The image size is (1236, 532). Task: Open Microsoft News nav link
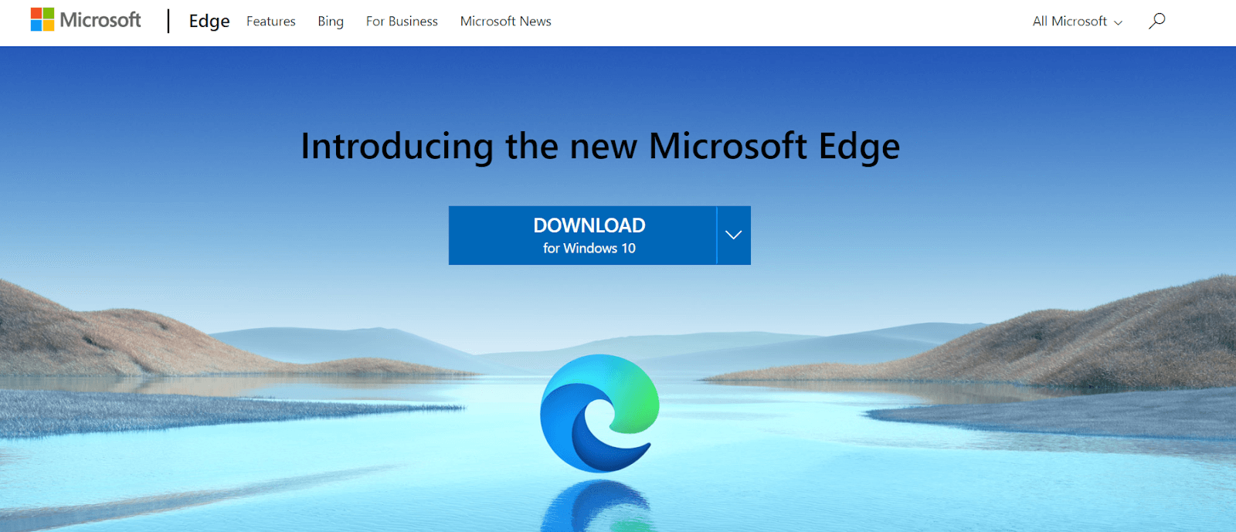point(506,22)
